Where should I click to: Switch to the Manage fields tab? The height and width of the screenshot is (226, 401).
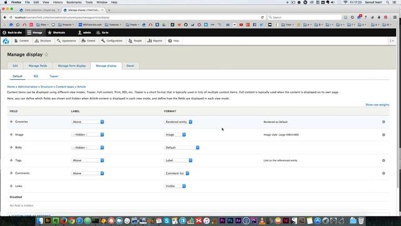(x=38, y=66)
